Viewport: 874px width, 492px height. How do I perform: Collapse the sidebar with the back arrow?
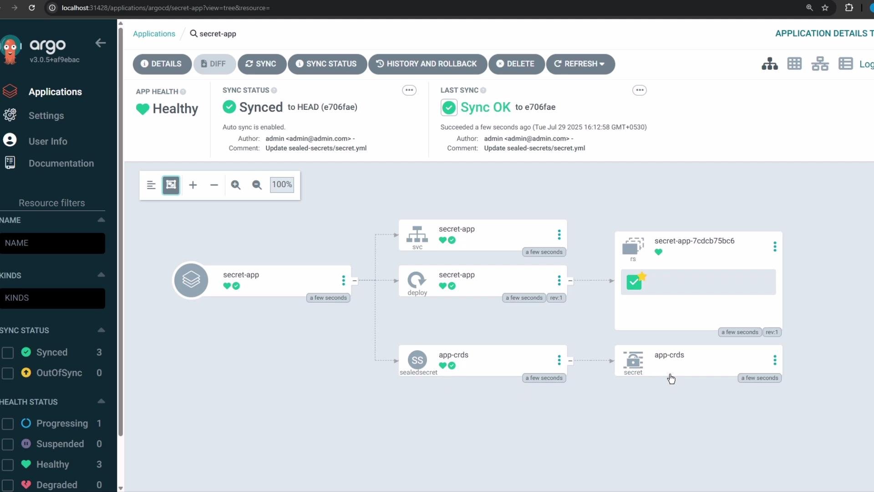coord(101,43)
